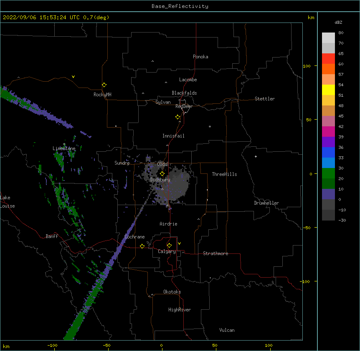Click the yellow V marker northeast of Calgary
360x351 pixels.
(179, 243)
